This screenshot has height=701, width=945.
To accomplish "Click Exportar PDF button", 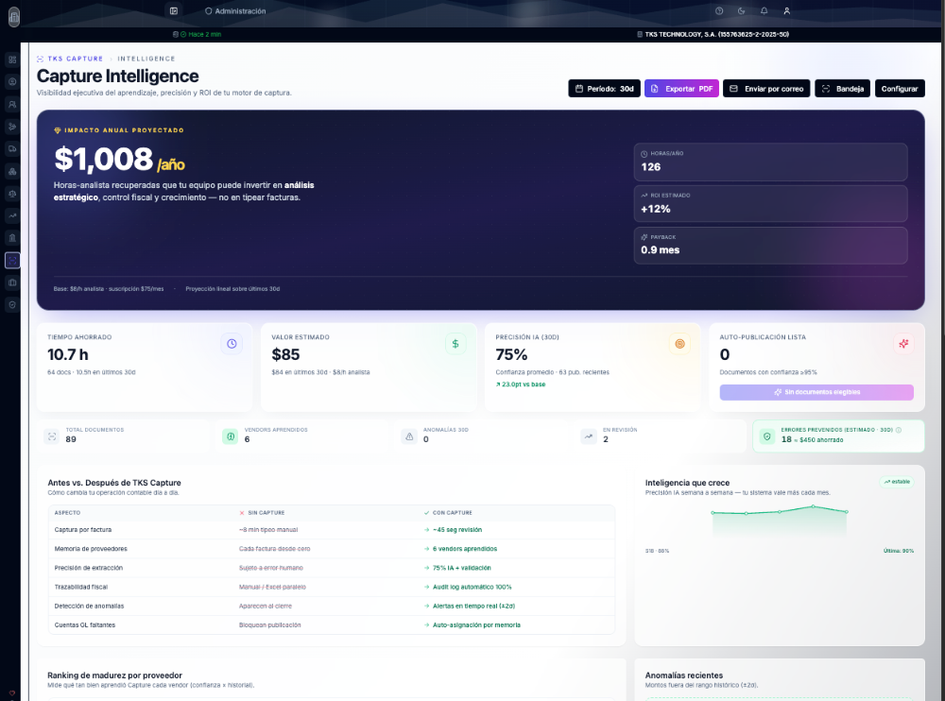I will 681,89.
